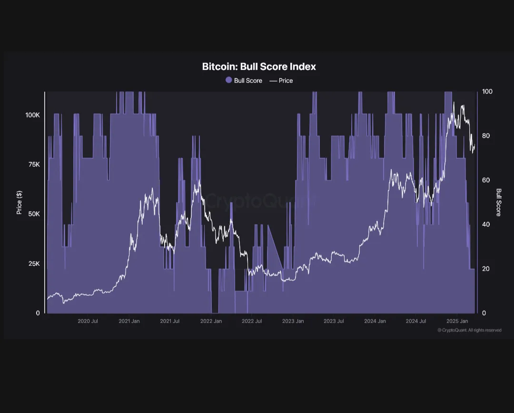Screen dimensions: 514x413
Task: Click the 2025 Jan x-axis label
Action: (457, 321)
